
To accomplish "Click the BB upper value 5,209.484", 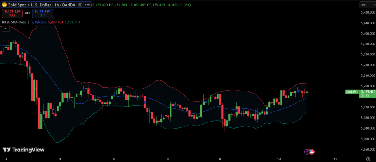I will pos(56,22).
